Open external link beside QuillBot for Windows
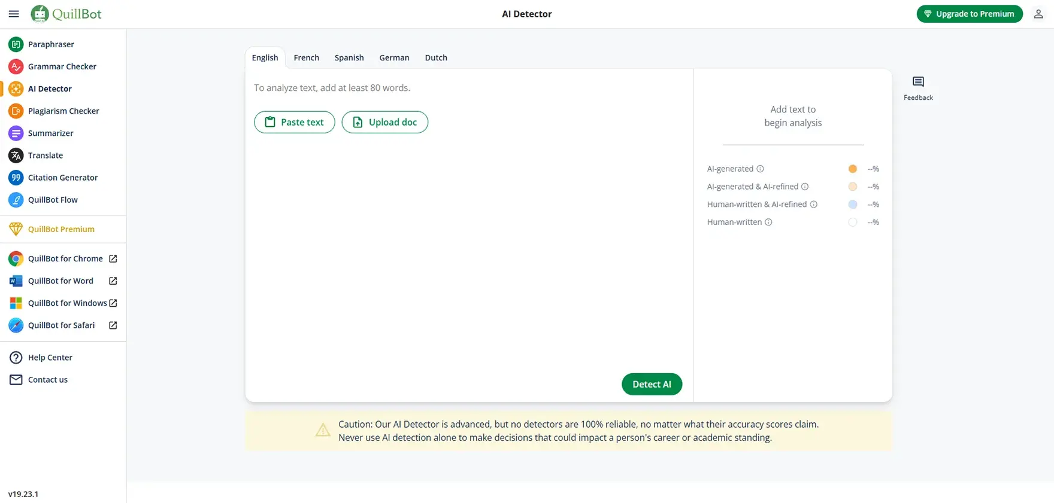1054x503 pixels. pyautogui.click(x=113, y=303)
